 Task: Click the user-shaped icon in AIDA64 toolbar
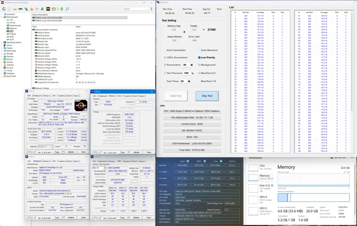(x=43, y=9)
